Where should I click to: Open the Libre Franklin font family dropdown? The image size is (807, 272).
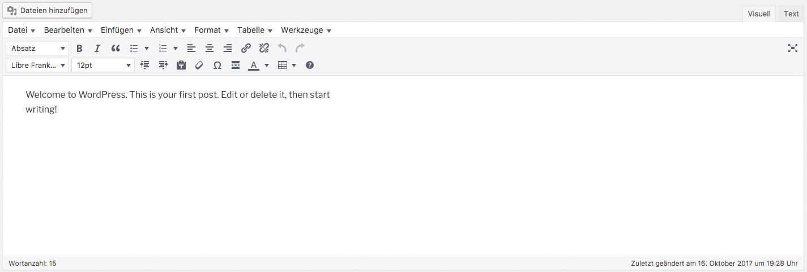click(37, 65)
